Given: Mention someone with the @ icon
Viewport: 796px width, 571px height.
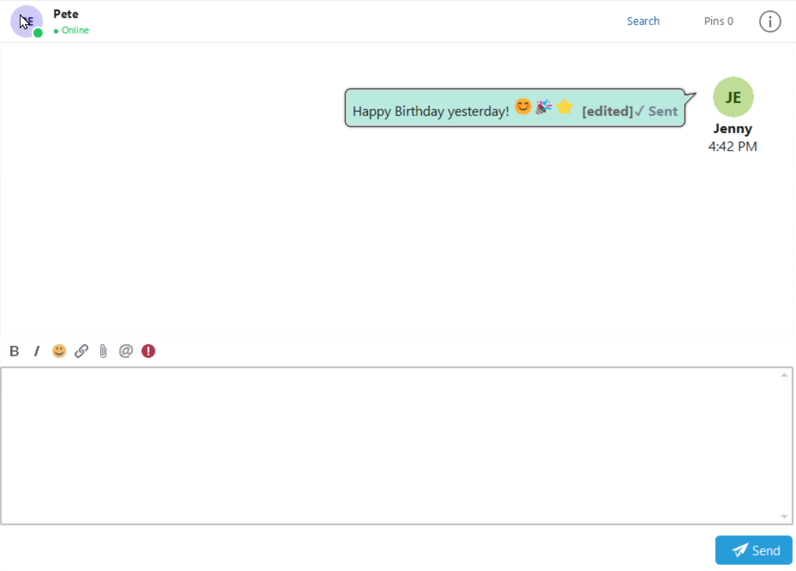Looking at the screenshot, I should pyautogui.click(x=126, y=351).
